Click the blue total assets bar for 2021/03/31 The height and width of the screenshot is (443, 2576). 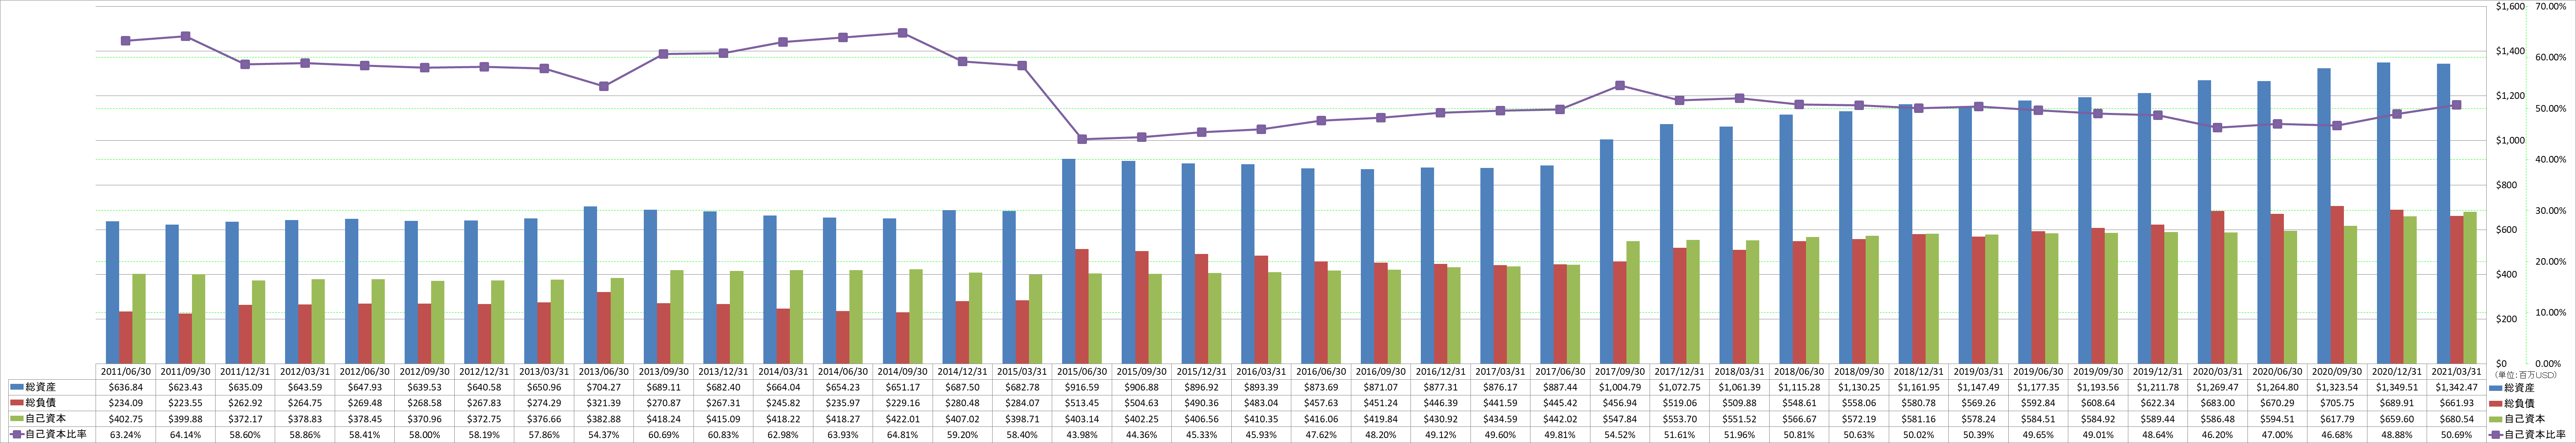[2443, 214]
